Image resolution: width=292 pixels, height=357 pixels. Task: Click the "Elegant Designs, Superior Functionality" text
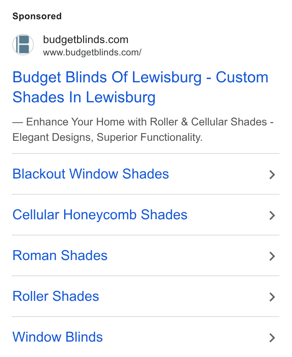pyautogui.click(x=107, y=137)
